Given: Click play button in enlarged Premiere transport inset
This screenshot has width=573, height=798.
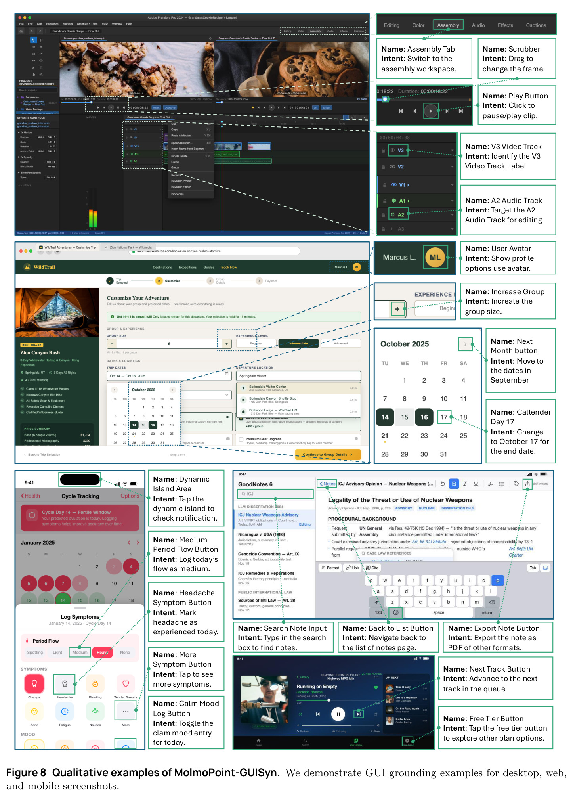Looking at the screenshot, I should pos(430,111).
